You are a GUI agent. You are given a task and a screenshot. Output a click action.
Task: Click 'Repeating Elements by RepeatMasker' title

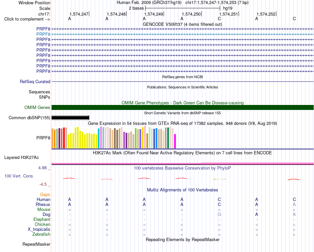pos(182,239)
